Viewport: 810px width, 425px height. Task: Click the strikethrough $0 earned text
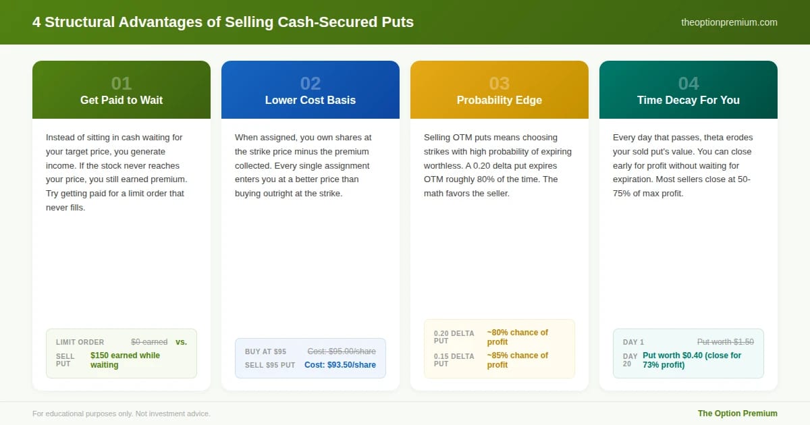149,342
